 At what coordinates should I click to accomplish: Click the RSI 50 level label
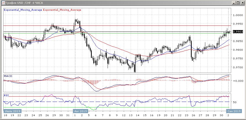(234, 102)
